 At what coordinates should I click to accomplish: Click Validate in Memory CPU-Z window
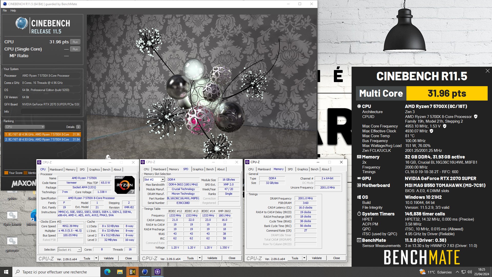pyautogui.click(x=317, y=258)
